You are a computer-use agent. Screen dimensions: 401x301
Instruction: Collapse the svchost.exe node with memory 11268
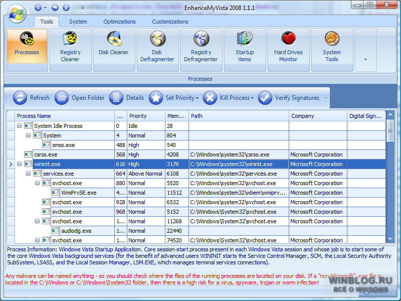click(37, 221)
